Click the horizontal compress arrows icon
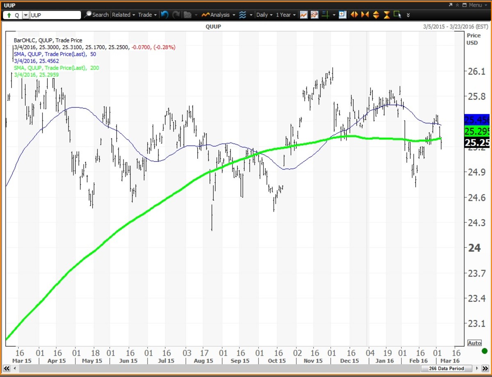The height and width of the screenshot is (377, 492). 365,15
